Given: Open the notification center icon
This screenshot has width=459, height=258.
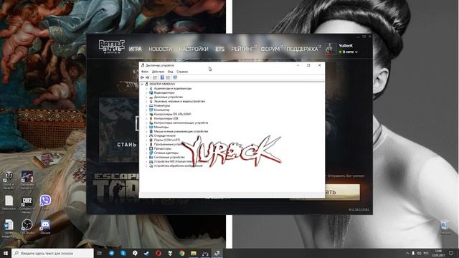Looking at the screenshot, I should 451,253.
